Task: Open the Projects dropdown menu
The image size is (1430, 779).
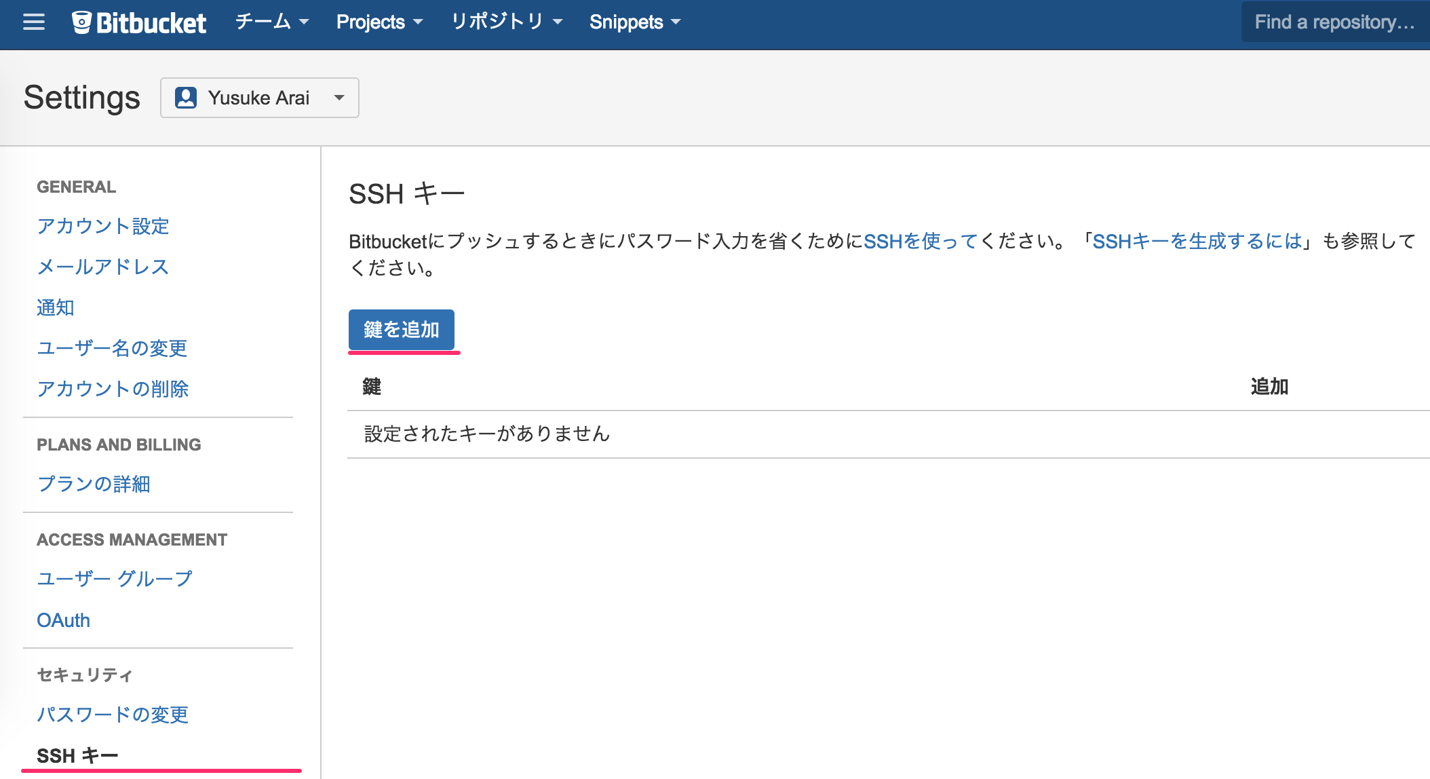Action: (379, 22)
